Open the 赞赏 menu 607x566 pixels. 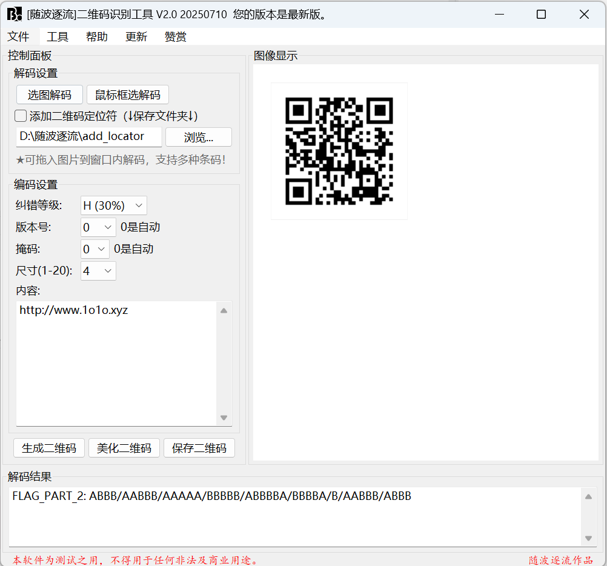176,37
